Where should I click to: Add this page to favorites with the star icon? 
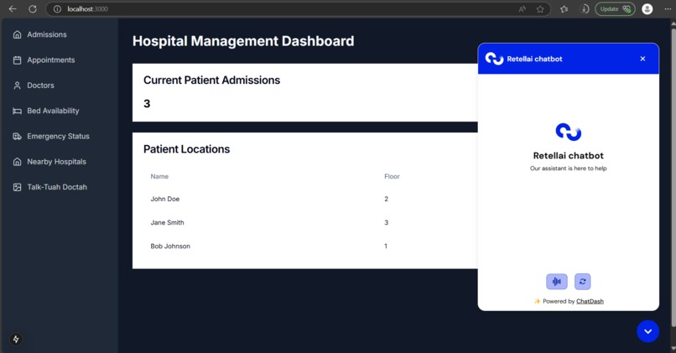pyautogui.click(x=540, y=9)
